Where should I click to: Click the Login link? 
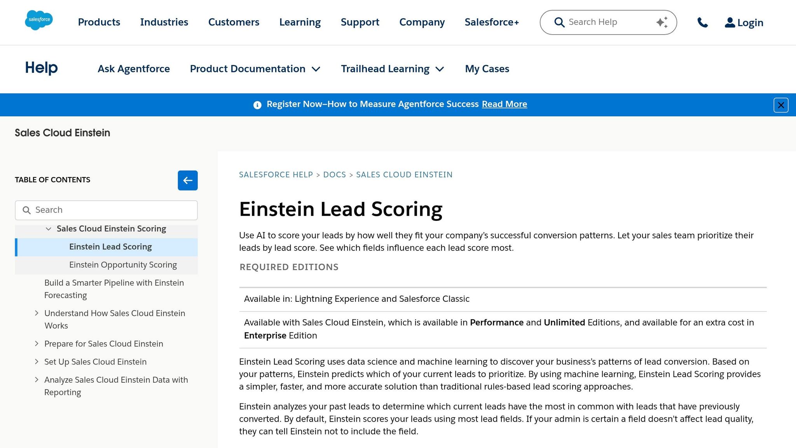click(x=750, y=23)
